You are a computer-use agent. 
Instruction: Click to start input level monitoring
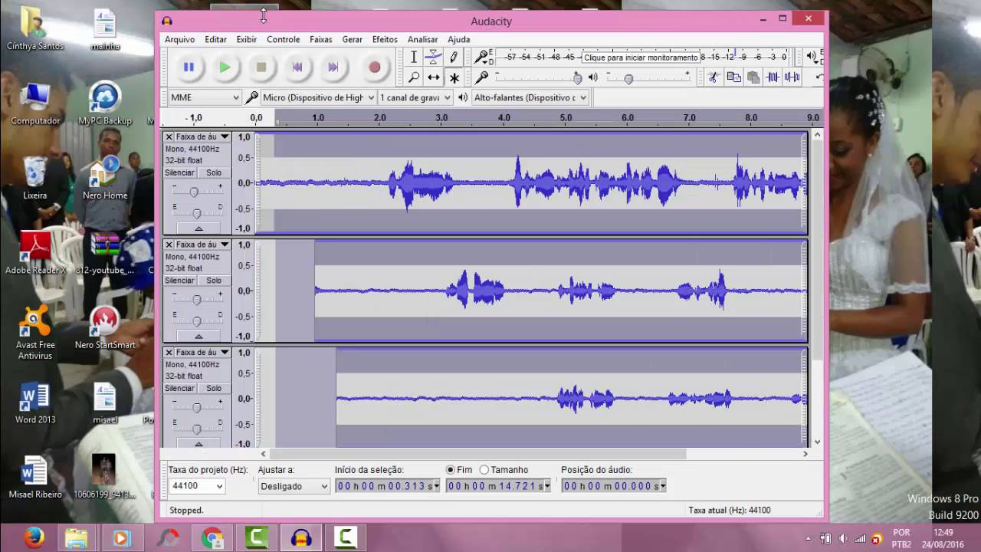click(x=641, y=58)
